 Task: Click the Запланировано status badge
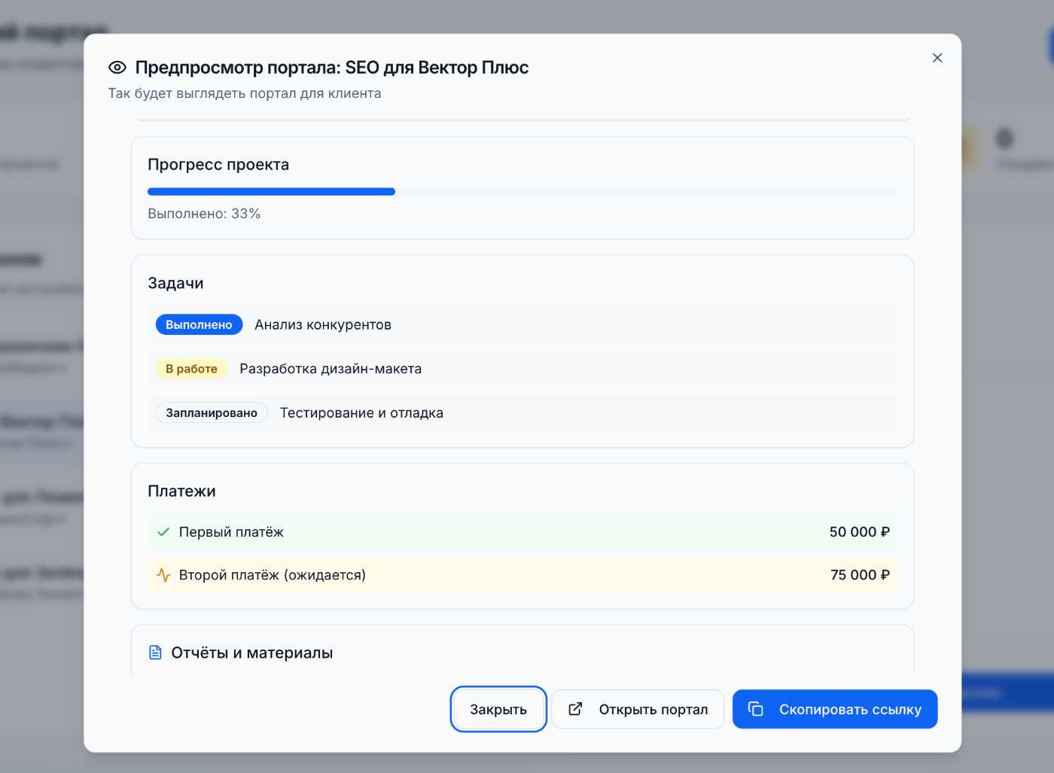[x=212, y=412]
